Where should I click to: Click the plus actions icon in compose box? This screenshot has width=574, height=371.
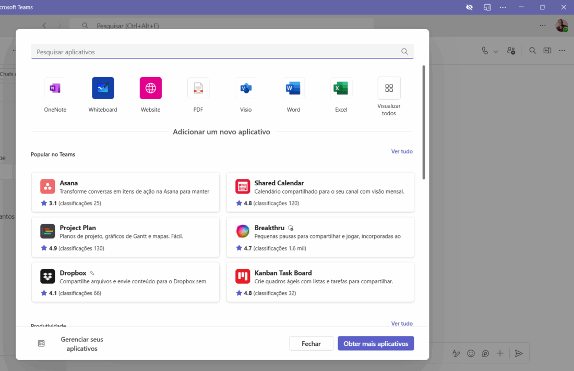[x=500, y=353]
